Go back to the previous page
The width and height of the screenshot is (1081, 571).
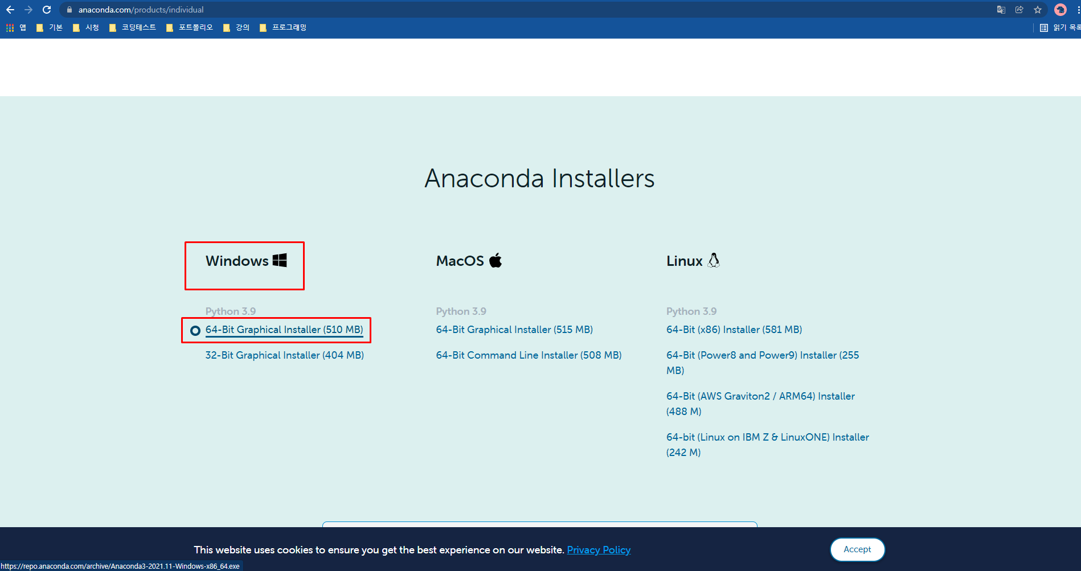point(10,10)
